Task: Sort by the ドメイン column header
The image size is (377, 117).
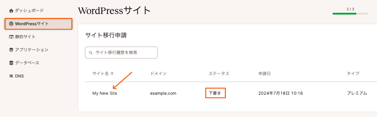Action: (158, 73)
